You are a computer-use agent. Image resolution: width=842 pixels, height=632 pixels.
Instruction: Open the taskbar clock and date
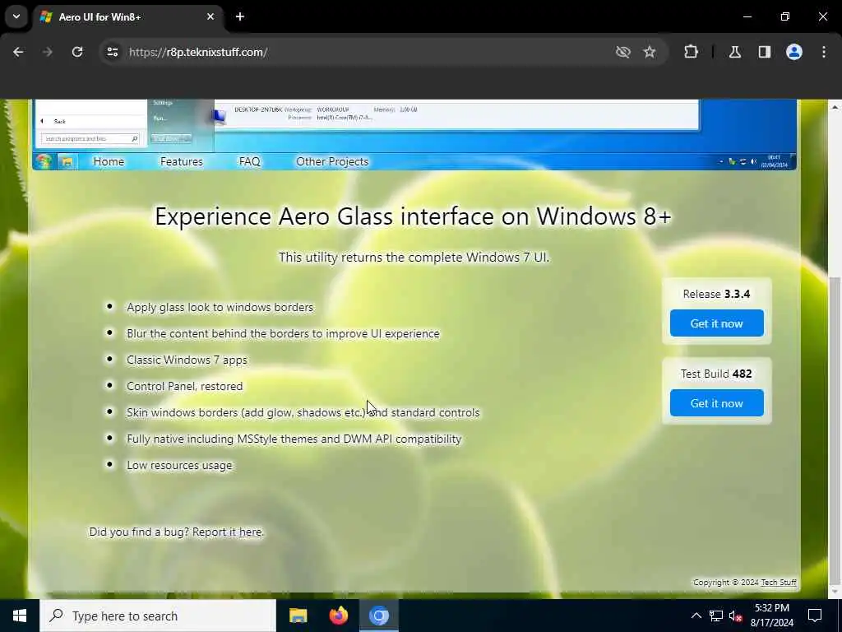(x=771, y=616)
